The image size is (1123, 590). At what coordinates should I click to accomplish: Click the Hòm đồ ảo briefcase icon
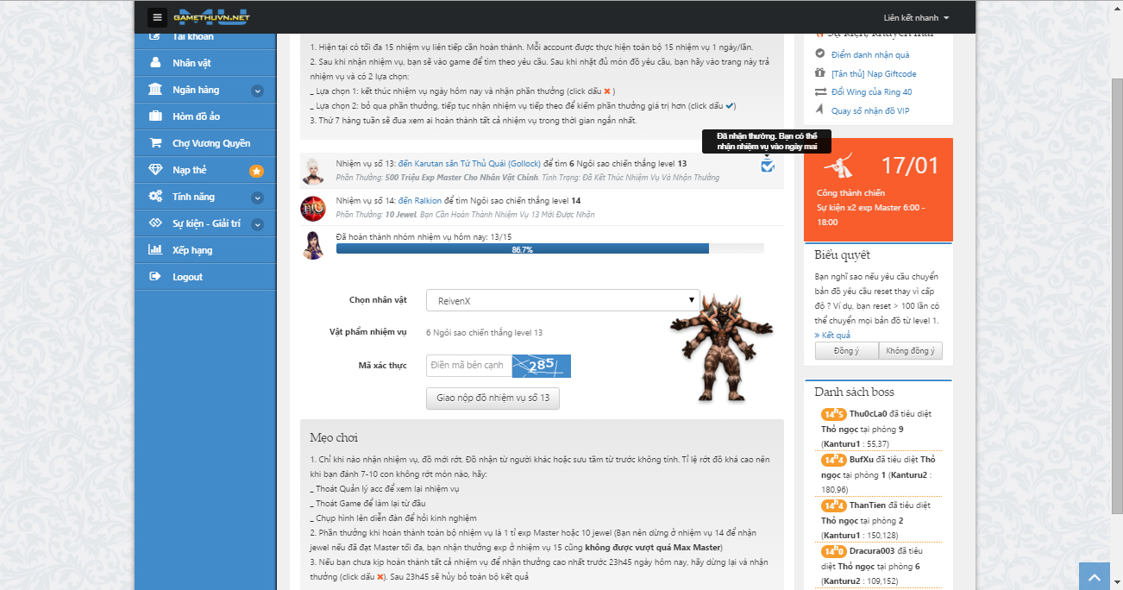click(155, 116)
